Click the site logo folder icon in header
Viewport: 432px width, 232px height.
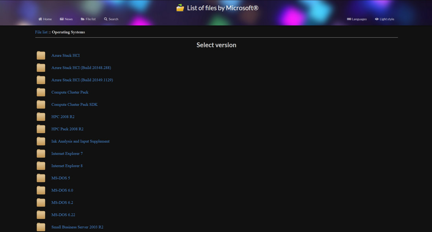coord(180,8)
